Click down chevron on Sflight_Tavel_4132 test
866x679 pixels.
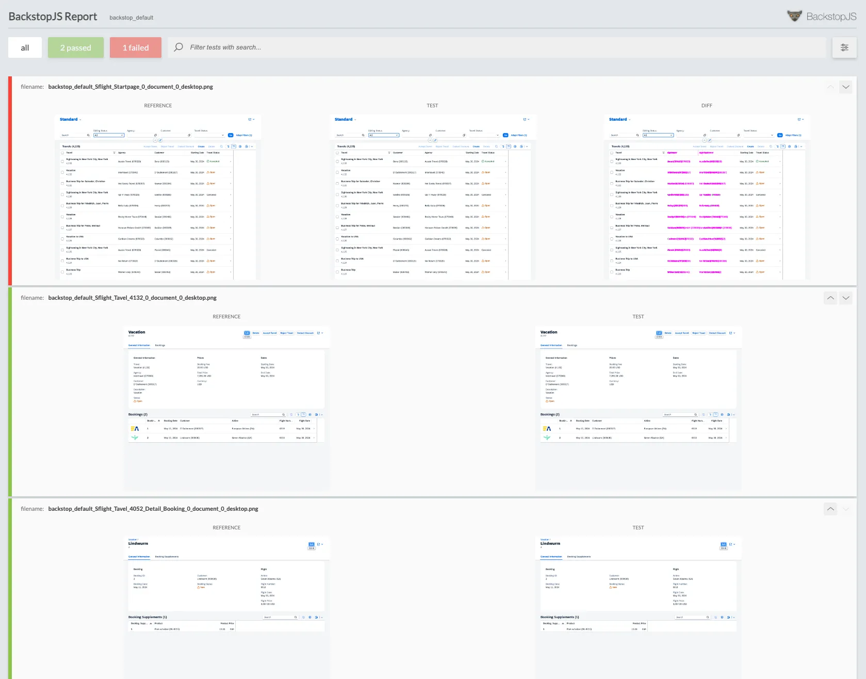846,298
